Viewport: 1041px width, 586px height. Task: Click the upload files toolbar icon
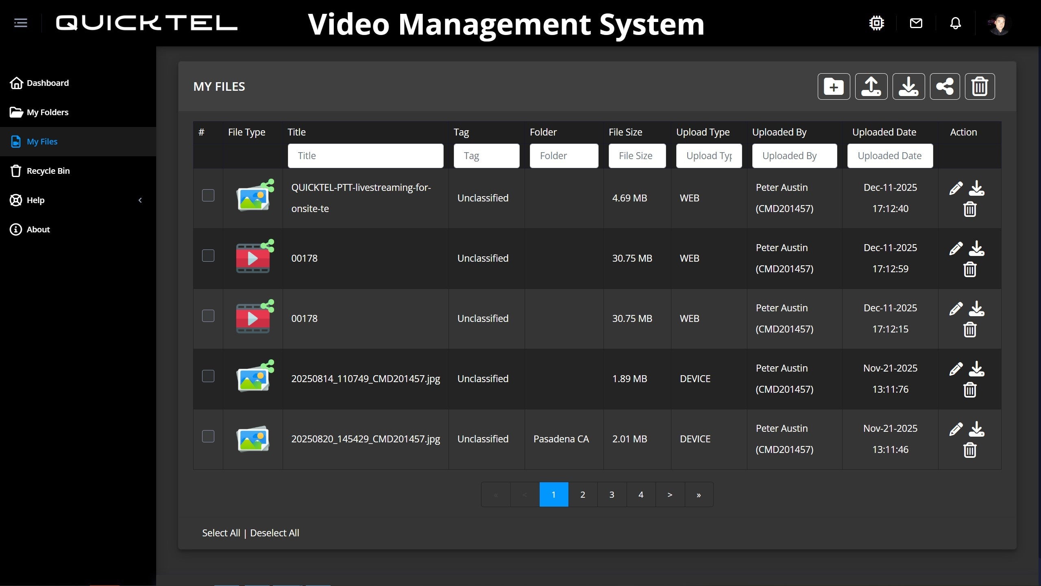871,87
